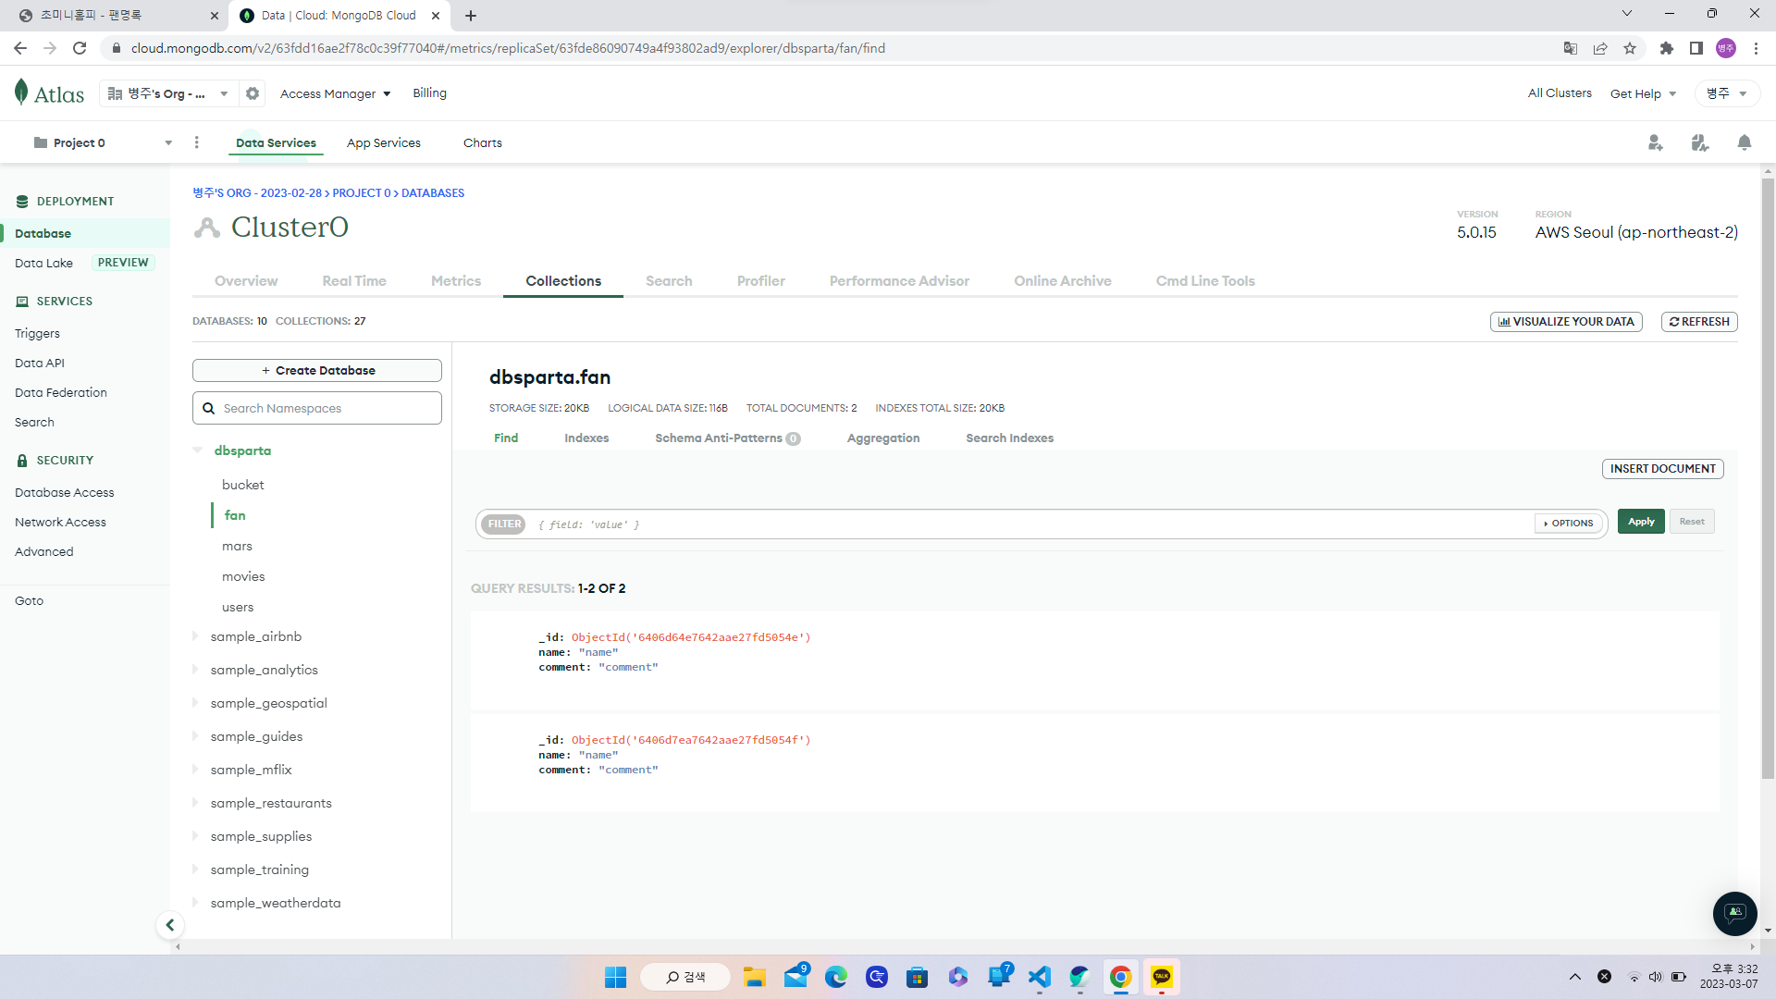Click VISUALIZE YOUR DATA button

click(x=1566, y=322)
